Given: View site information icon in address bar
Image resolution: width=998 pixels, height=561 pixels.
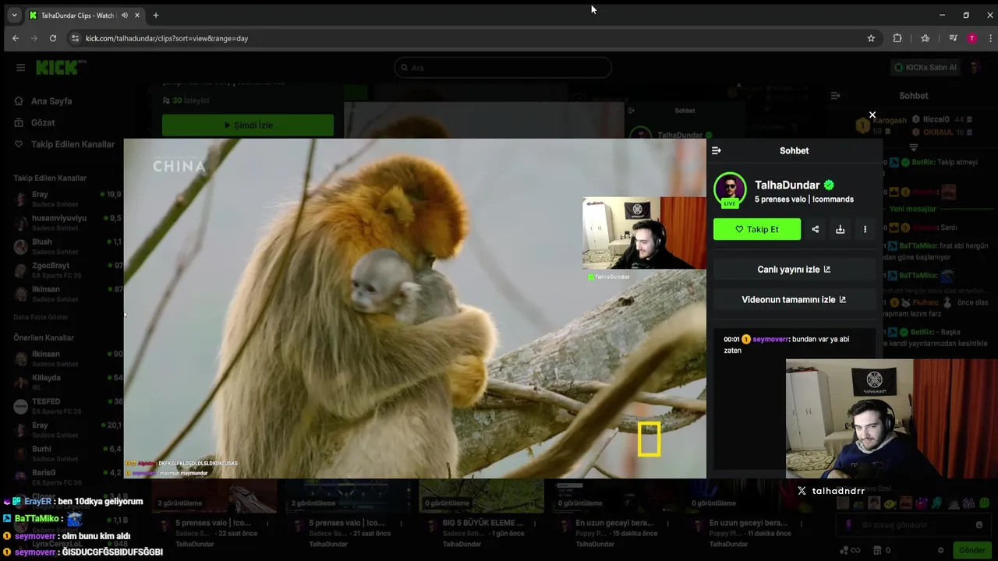Looking at the screenshot, I should pos(75,38).
